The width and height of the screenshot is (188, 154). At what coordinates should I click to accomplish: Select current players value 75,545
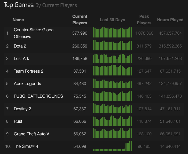tap(80, 96)
